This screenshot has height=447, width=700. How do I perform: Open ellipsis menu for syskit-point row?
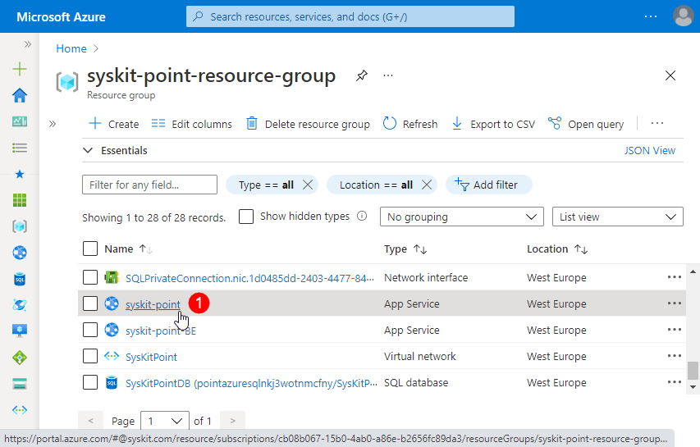(x=674, y=303)
